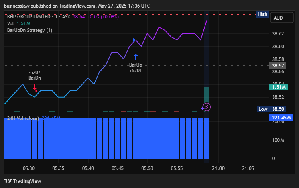Click the blue BarUp buy arrow
This screenshot has height=188, width=299.
(x=136, y=57)
